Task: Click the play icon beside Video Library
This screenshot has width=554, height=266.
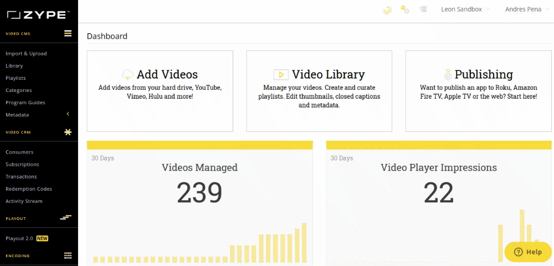Action: 281,75
